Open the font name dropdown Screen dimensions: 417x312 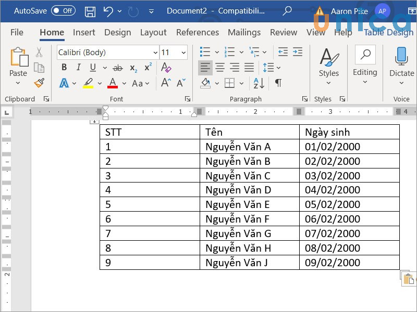(x=155, y=53)
